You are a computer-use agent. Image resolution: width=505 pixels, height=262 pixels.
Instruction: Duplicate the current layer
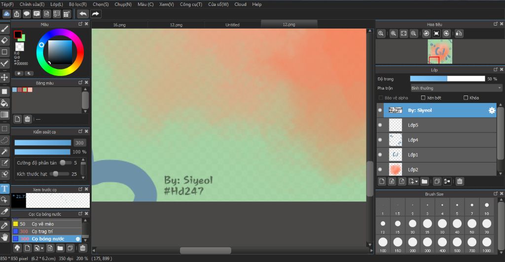[x=437, y=181]
